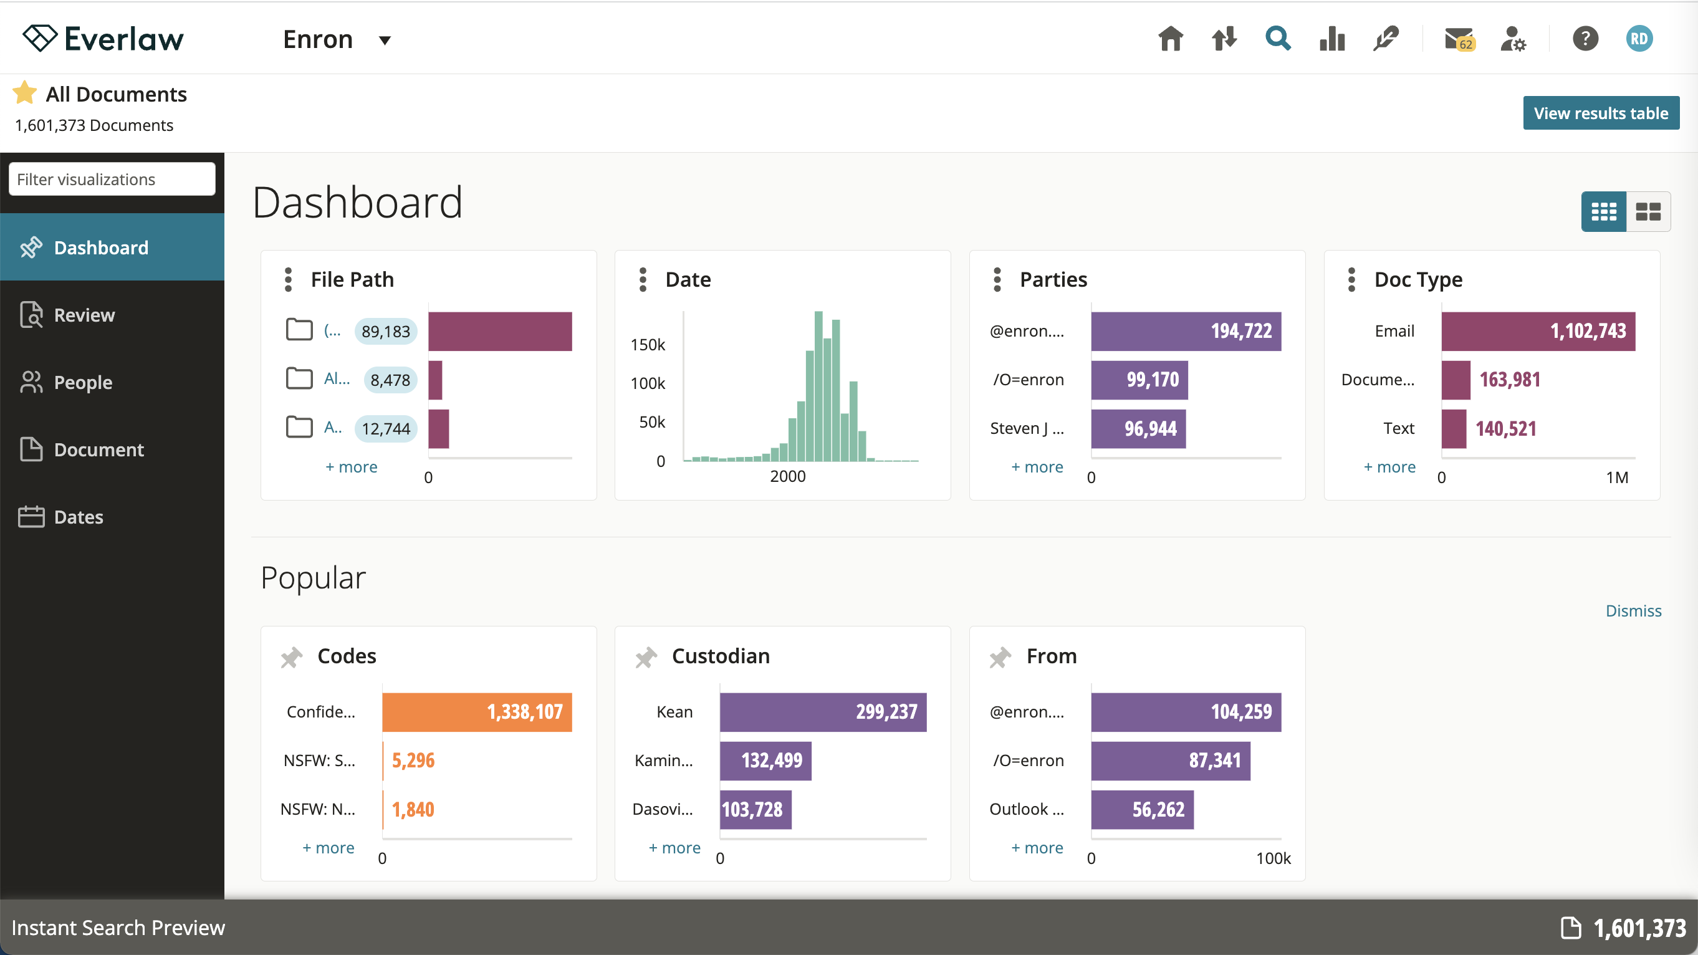The width and height of the screenshot is (1698, 955).
Task: Open the folder with 89,183 documents
Action: pos(299,329)
